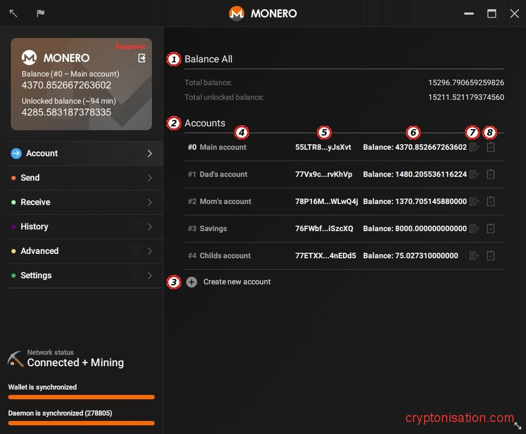Click the plus icon to add an account
Screen dimensions: 526x434
coord(192,282)
